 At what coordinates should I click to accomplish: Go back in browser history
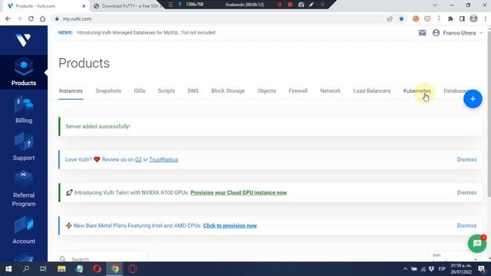click(x=8, y=18)
